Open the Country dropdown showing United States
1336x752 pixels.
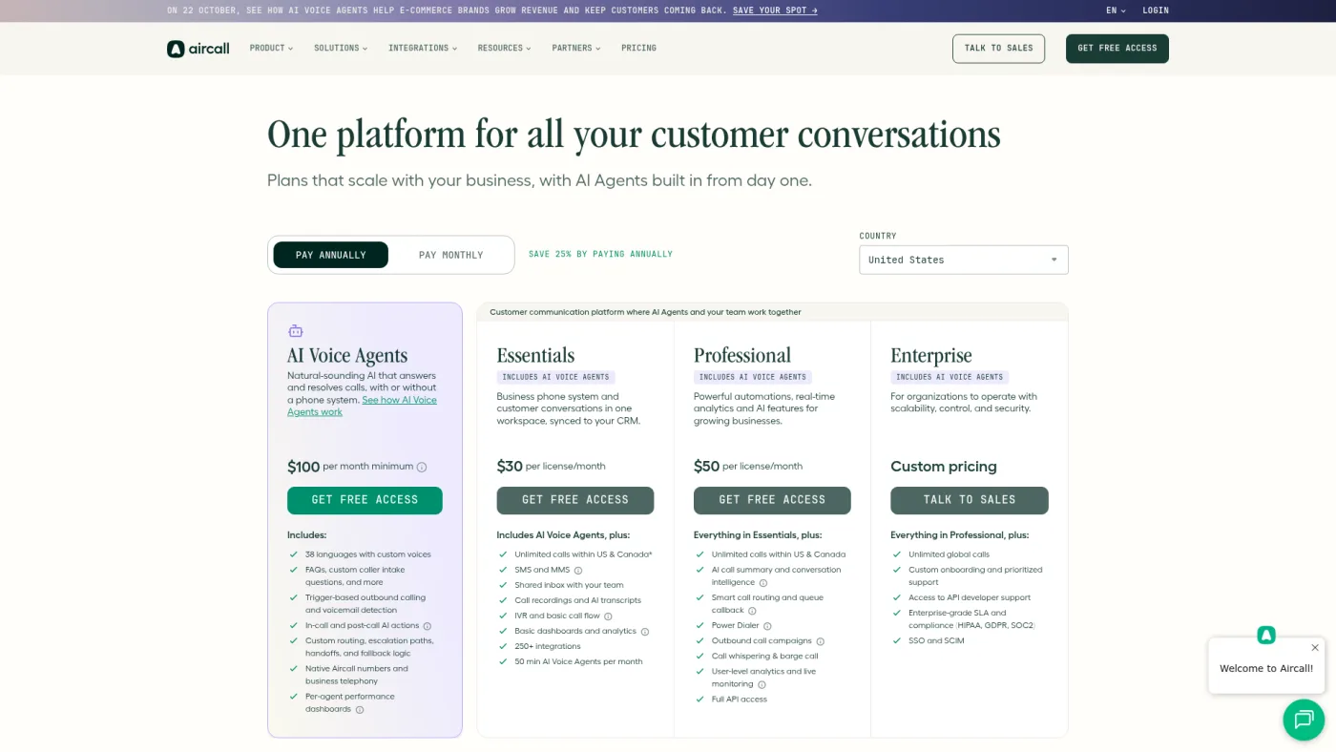click(x=964, y=260)
